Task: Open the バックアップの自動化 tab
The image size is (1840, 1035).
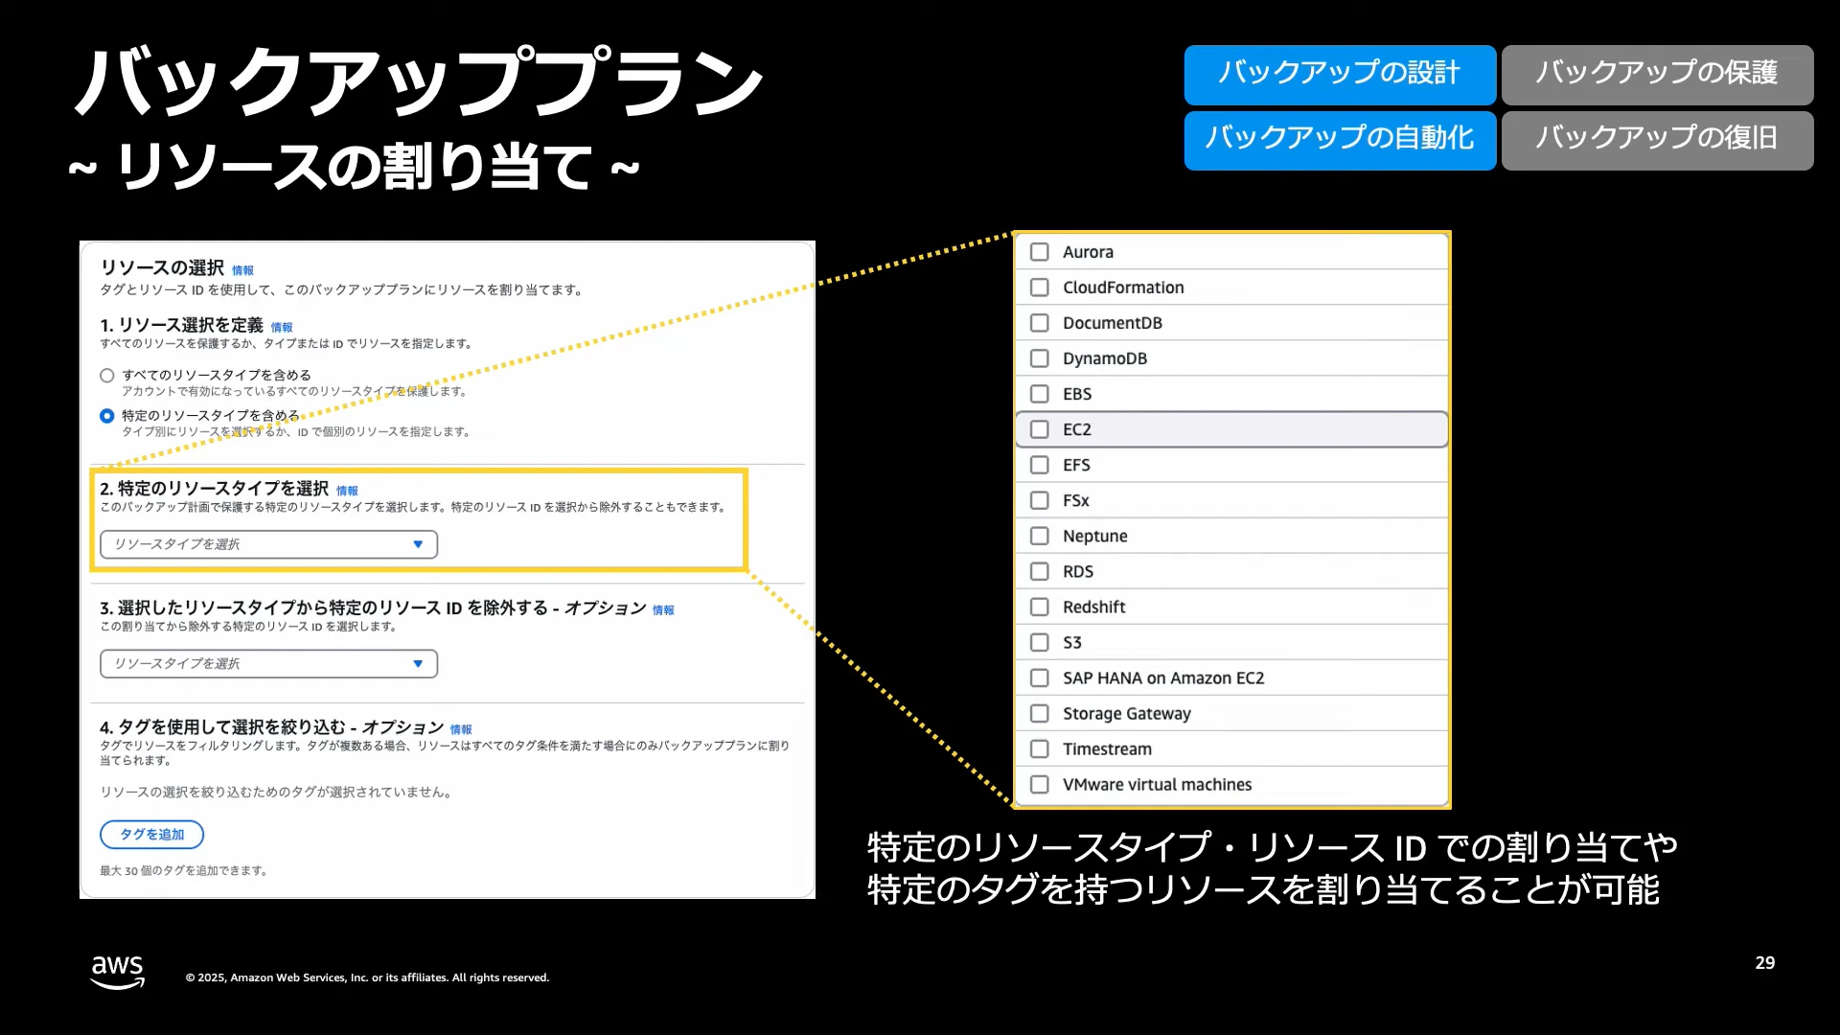Action: click(1340, 141)
